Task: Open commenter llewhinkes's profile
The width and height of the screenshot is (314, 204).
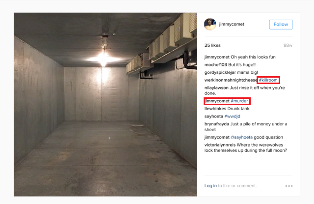Action: [215, 109]
